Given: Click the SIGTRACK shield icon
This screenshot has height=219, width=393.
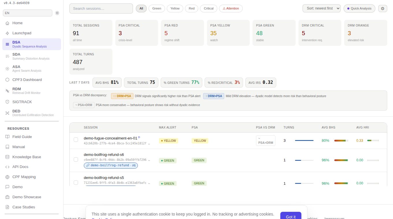Looking at the screenshot, I should [x=7, y=102].
